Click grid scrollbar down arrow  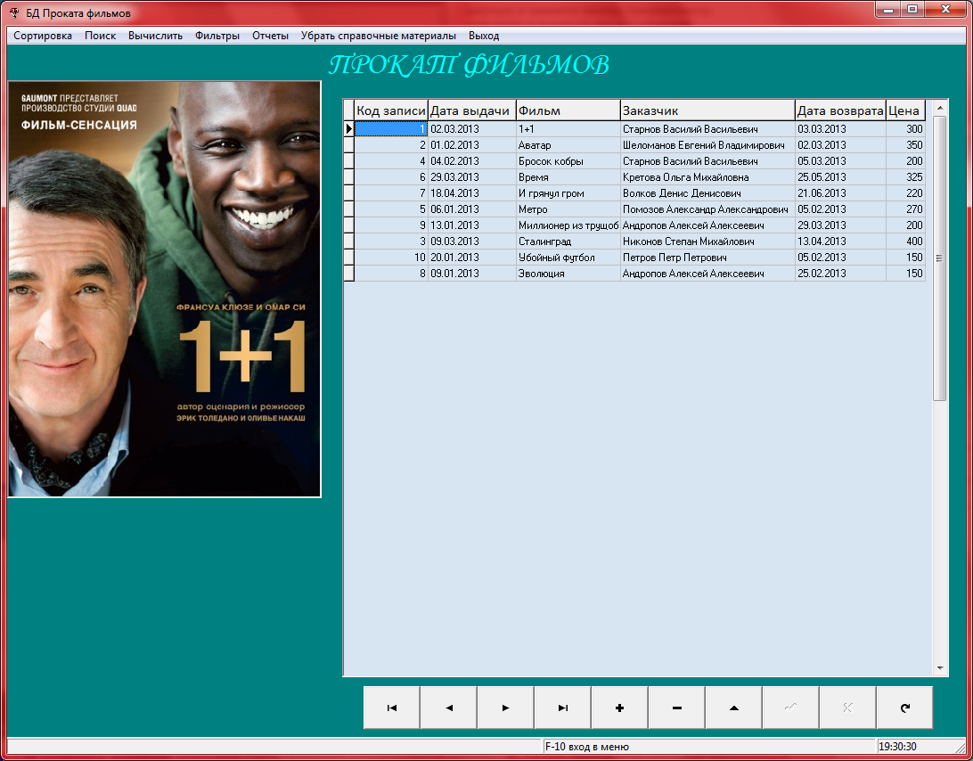(x=939, y=668)
